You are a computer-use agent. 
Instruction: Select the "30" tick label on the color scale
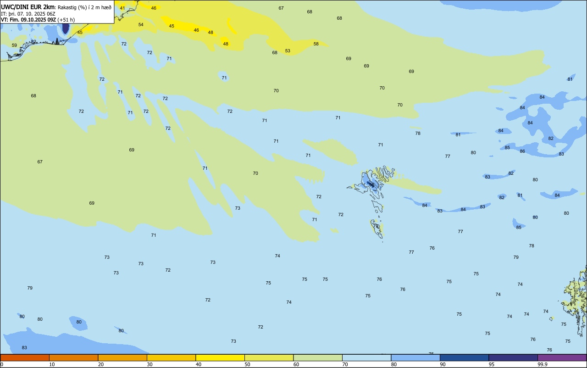(150, 365)
